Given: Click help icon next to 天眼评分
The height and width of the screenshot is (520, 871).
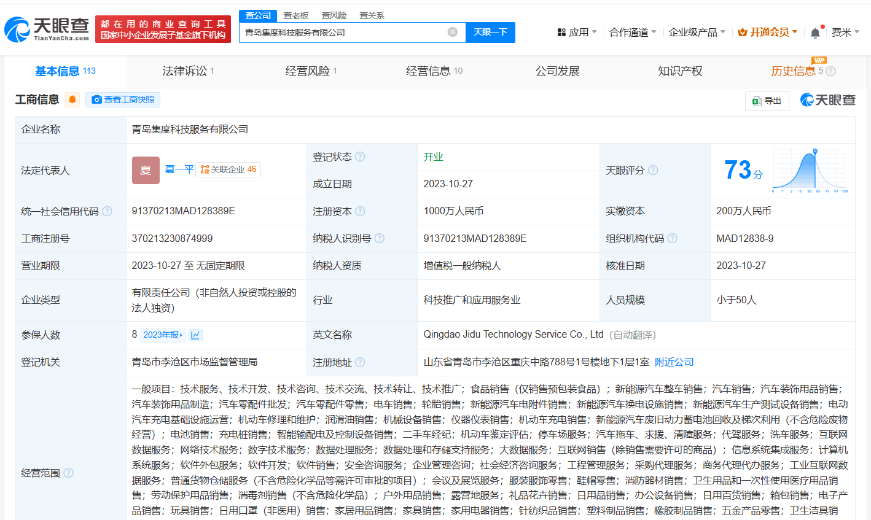Looking at the screenshot, I should pos(653,170).
